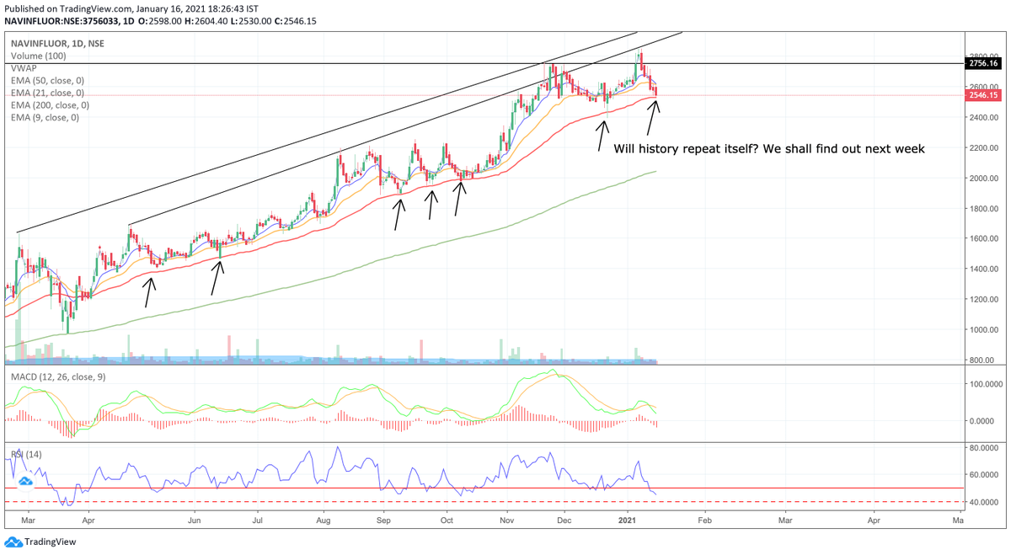The image size is (1011, 555).
Task: Click the EMA (21, close, 0) legend
Action: (x=47, y=93)
